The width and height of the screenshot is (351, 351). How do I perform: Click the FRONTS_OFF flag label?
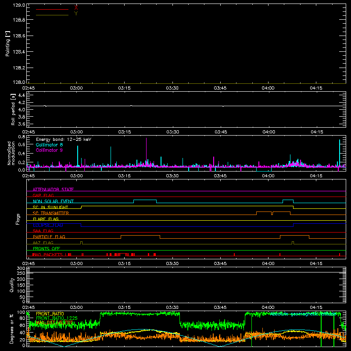[47, 248]
